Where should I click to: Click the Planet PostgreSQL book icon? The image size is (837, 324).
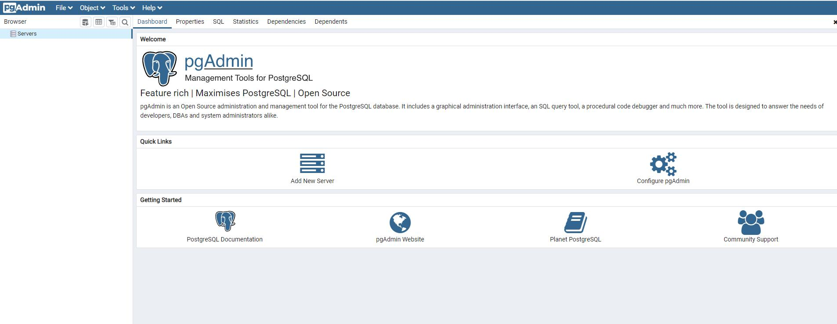[575, 222]
